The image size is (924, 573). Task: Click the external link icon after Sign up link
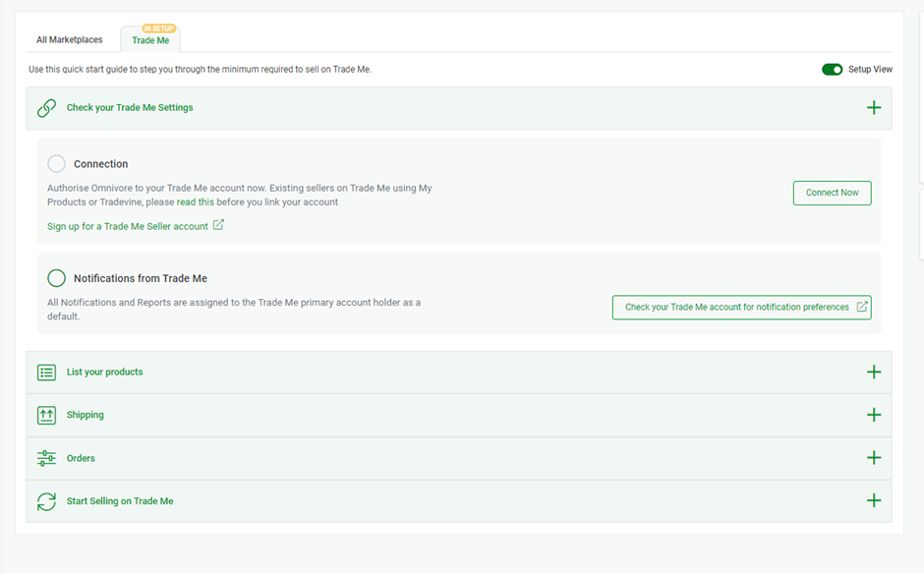point(218,225)
